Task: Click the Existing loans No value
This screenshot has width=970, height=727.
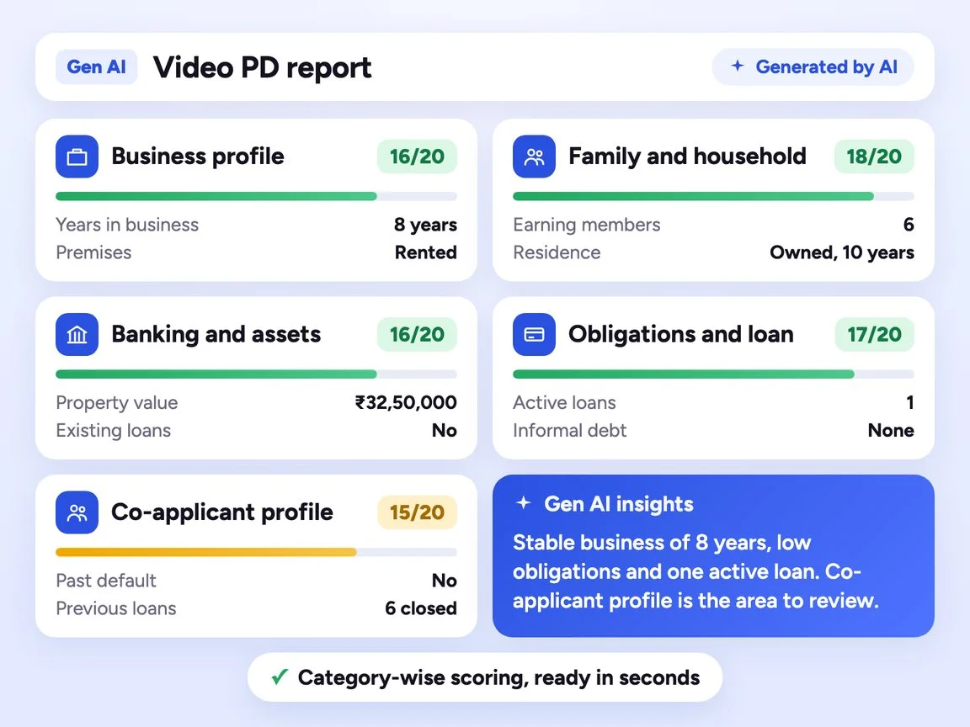Action: pyautogui.click(x=445, y=430)
